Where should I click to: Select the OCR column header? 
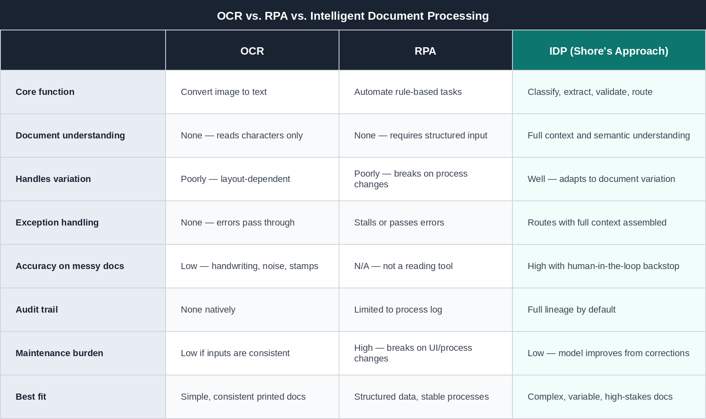252,51
